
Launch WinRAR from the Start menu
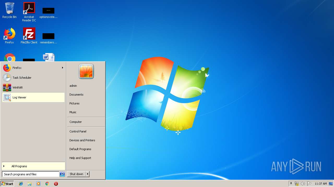point(33,88)
